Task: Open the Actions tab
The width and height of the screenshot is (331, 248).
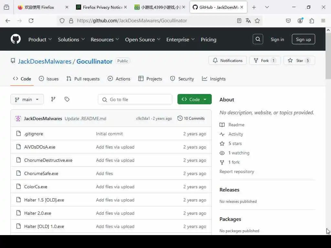Action: (119, 79)
